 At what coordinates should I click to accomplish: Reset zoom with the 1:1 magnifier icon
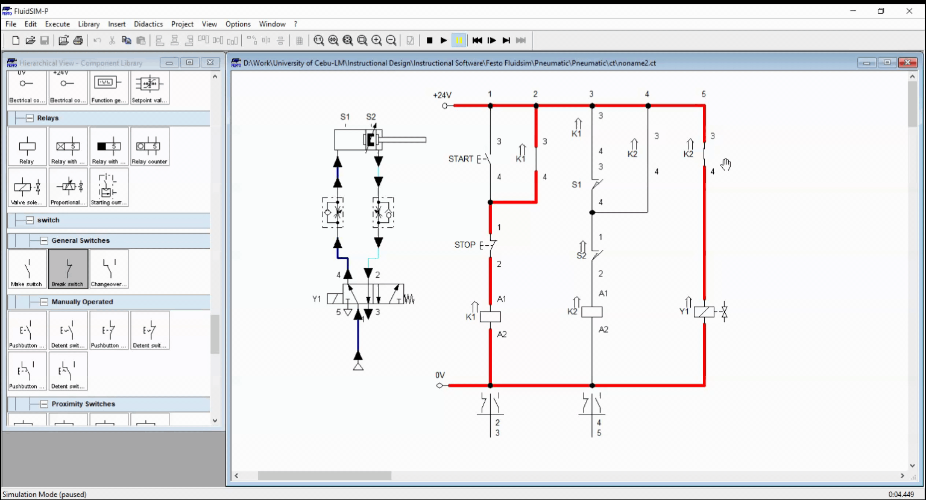click(319, 40)
